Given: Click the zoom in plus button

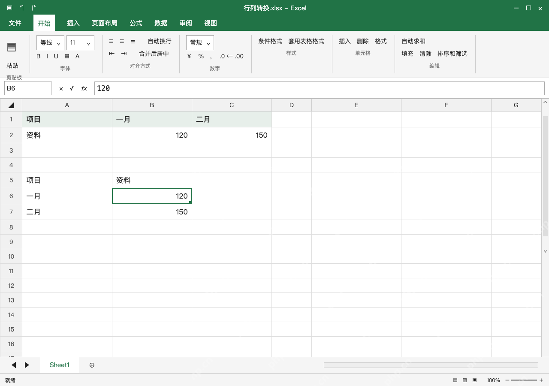Looking at the screenshot, I should point(541,380).
